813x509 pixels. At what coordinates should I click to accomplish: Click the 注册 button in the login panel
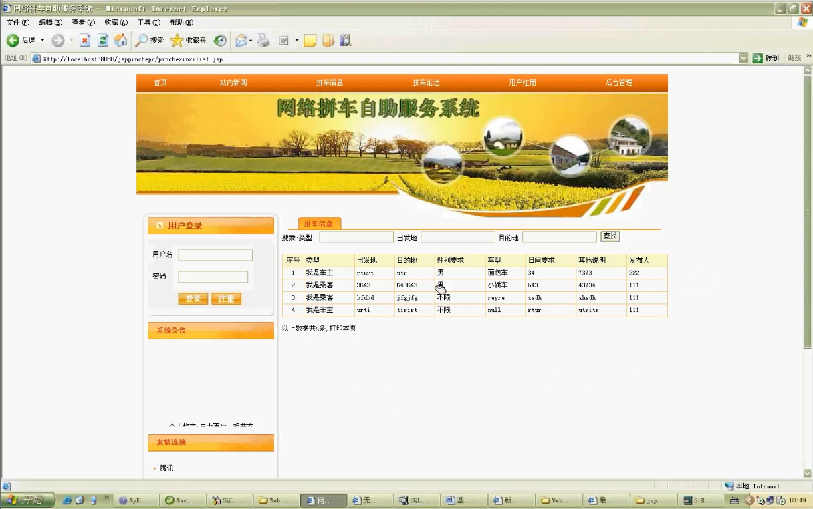pos(226,299)
